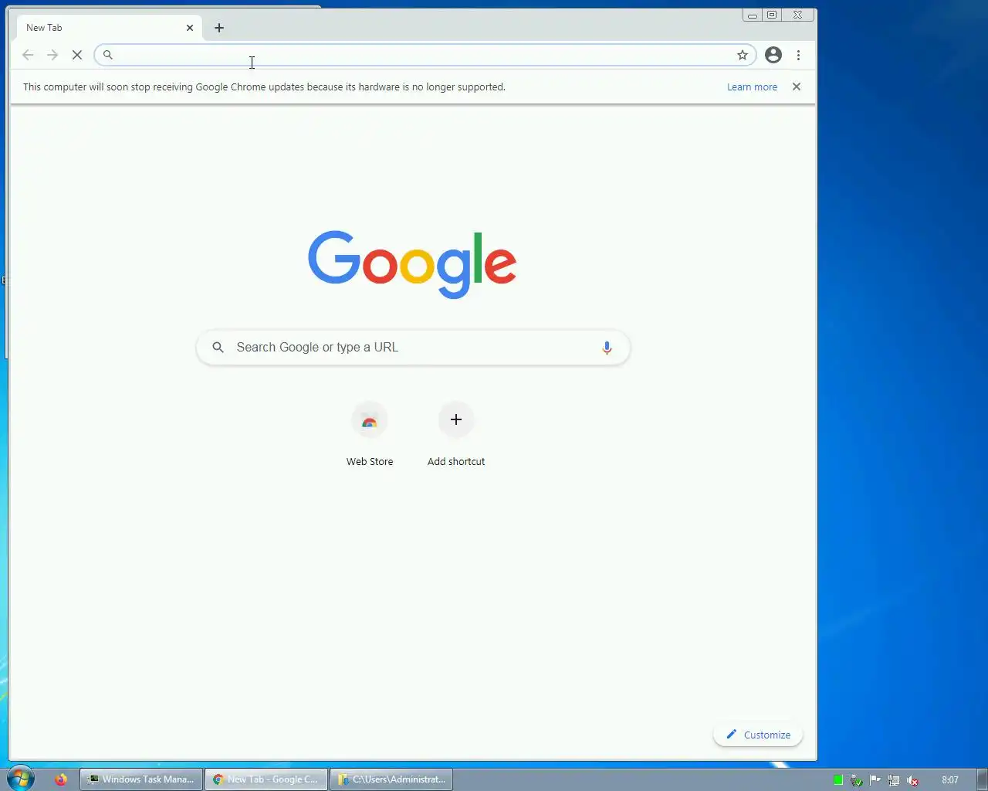This screenshot has height=791, width=988.
Task: Click the taskbar clock showing 8:07
Action: click(x=950, y=780)
